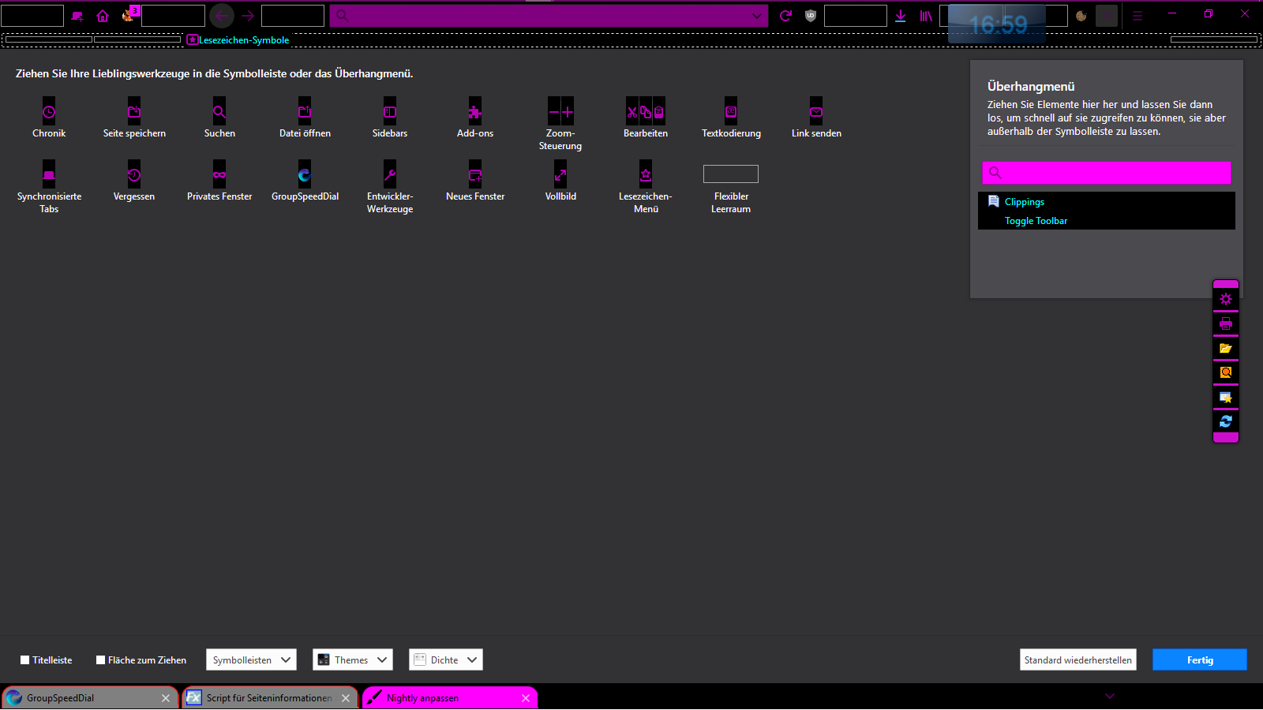Click the overflow chevron button in toolbar

point(1107,16)
